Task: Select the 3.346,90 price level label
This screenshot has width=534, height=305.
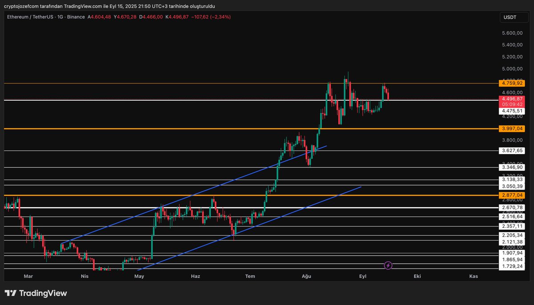Action: [x=512, y=167]
